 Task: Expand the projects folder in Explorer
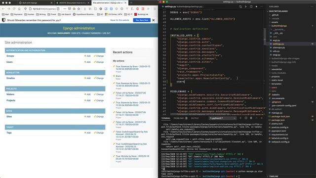pos(276,77)
